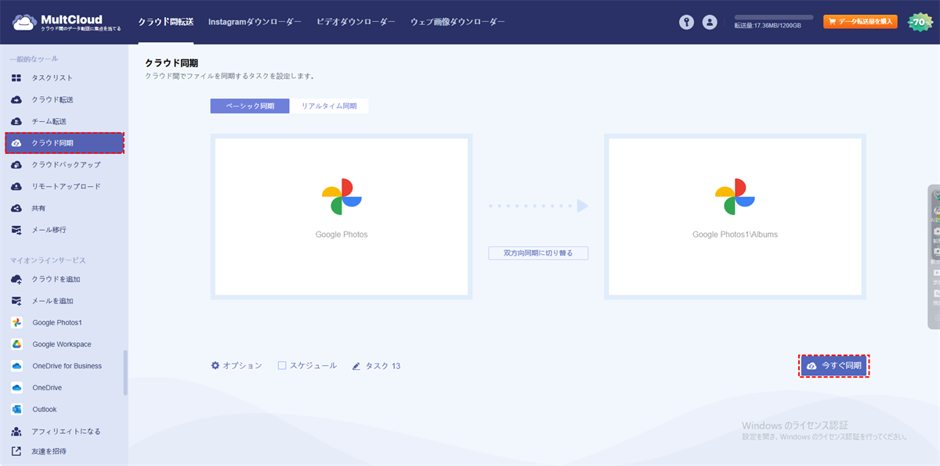Click the data transfer usage progress bar

tap(773, 16)
